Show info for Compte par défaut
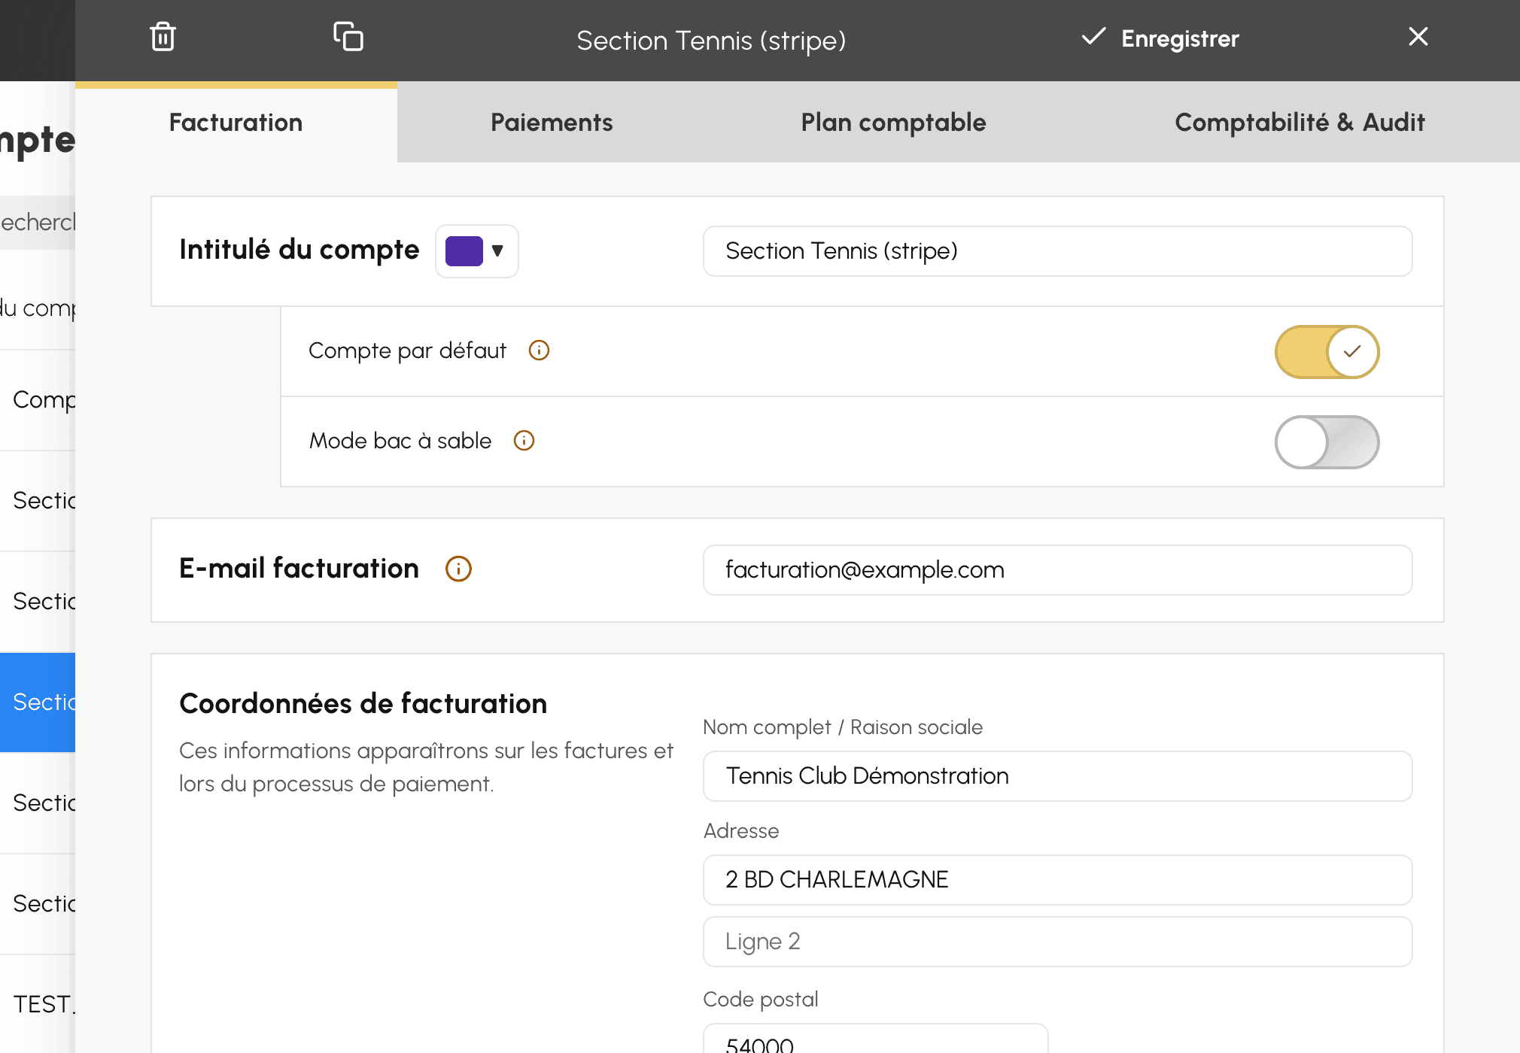The width and height of the screenshot is (1520, 1053). click(539, 350)
